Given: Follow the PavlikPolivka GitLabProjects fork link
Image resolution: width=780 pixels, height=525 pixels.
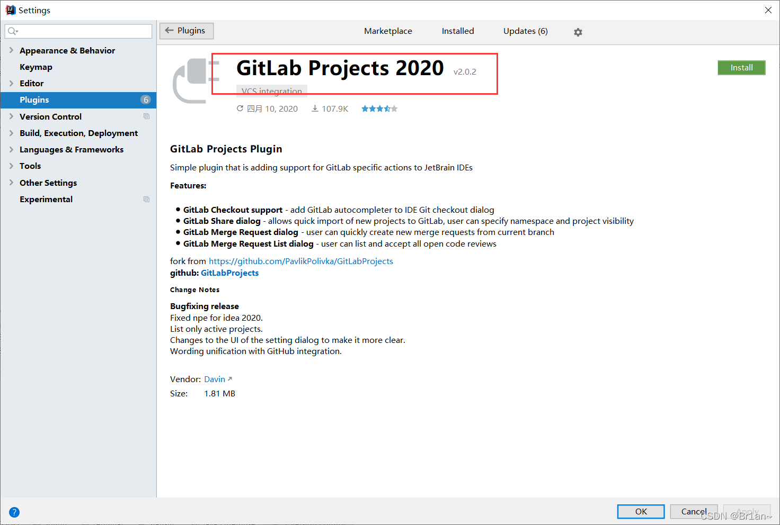Looking at the screenshot, I should point(300,261).
